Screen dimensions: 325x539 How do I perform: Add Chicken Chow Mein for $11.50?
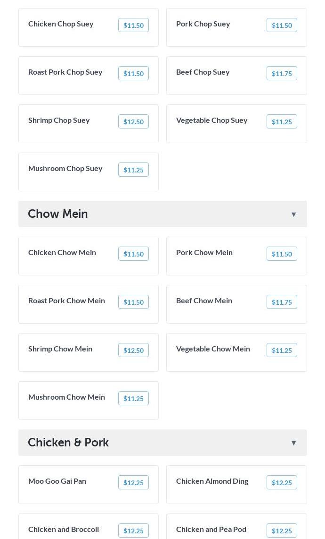133,254
